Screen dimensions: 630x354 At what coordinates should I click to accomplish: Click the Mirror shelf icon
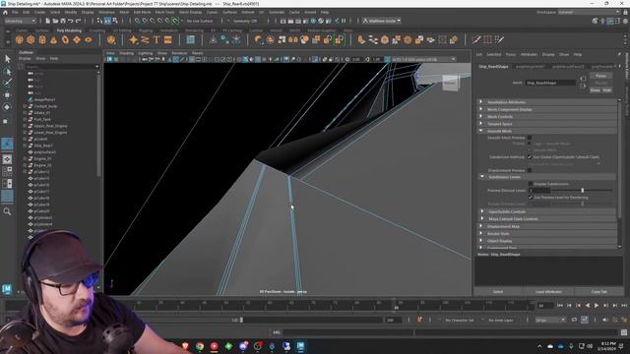(x=293, y=39)
